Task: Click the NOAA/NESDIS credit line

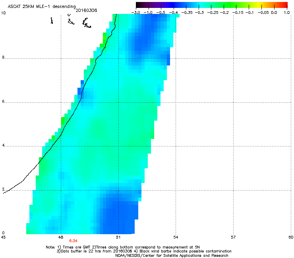Action: [x=172, y=256]
